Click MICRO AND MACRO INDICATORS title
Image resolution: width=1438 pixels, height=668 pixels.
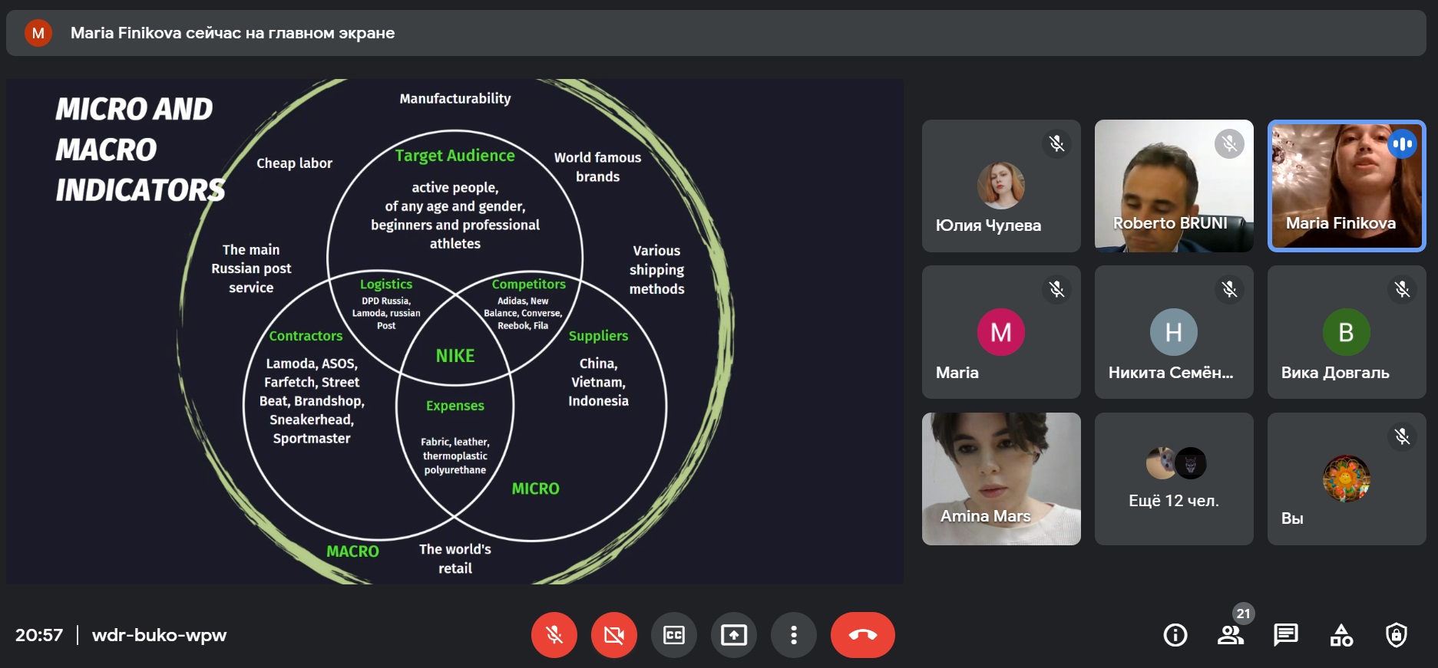140,150
